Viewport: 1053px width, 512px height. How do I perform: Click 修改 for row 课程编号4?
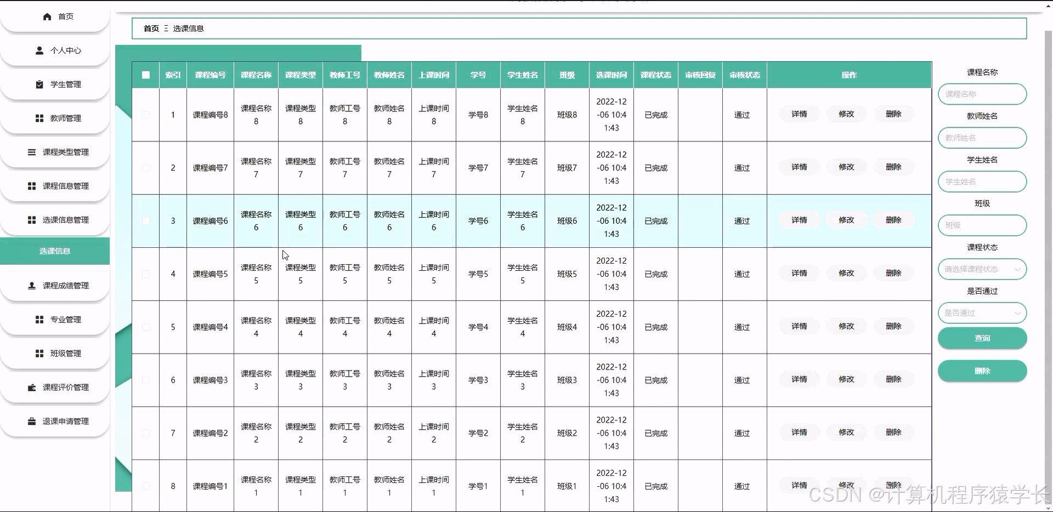[x=846, y=327]
